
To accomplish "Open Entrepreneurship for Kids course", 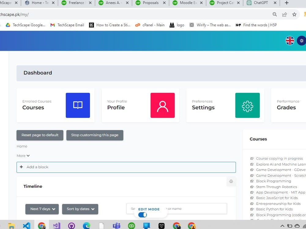I will click(x=278, y=204).
